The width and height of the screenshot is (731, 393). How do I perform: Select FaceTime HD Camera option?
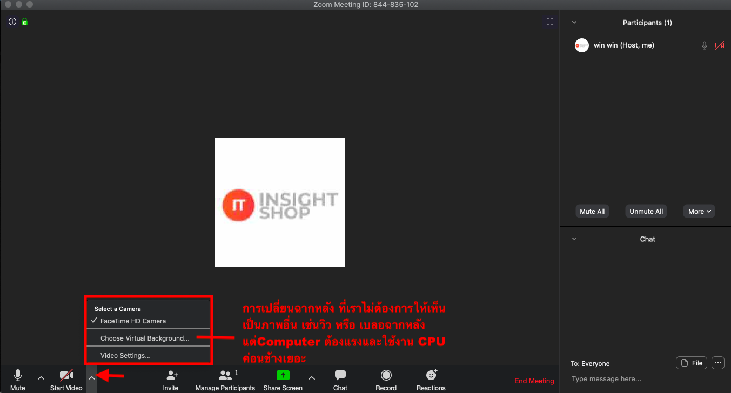pos(148,321)
